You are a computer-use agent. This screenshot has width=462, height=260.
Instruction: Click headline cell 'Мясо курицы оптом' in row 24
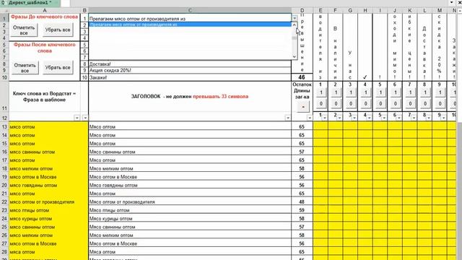[190, 219]
